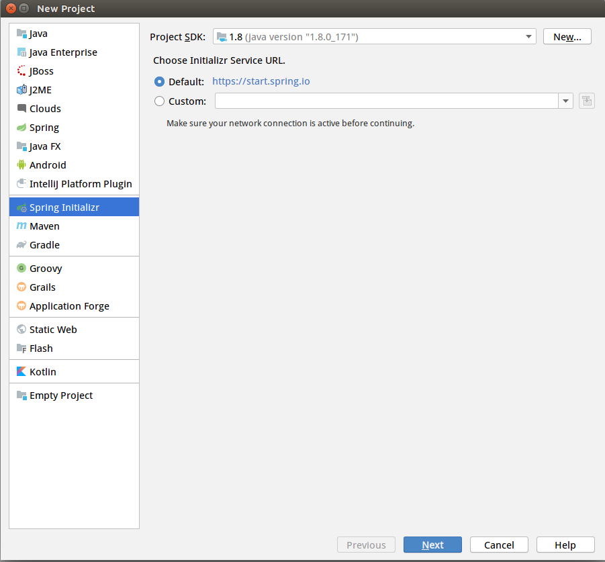Select the Android project type
This screenshot has height=562, width=605.
pyautogui.click(x=74, y=165)
